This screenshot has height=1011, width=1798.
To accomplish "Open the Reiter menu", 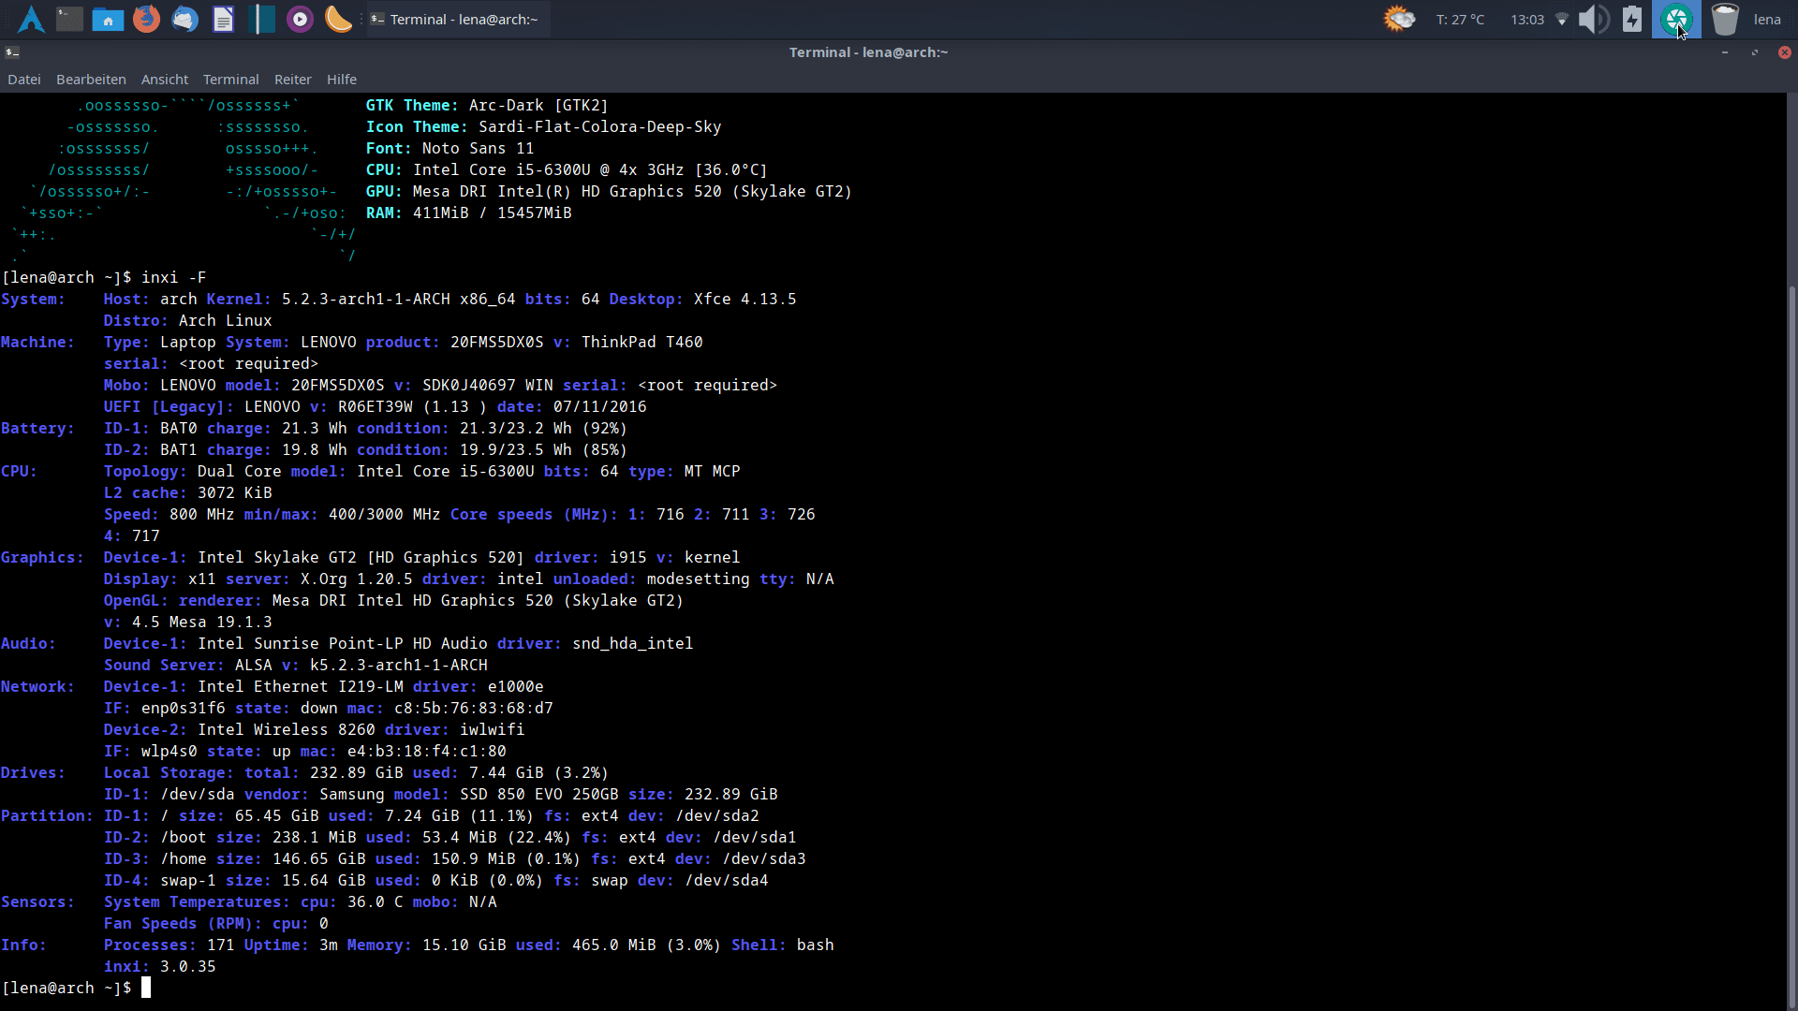I will pos(292,80).
